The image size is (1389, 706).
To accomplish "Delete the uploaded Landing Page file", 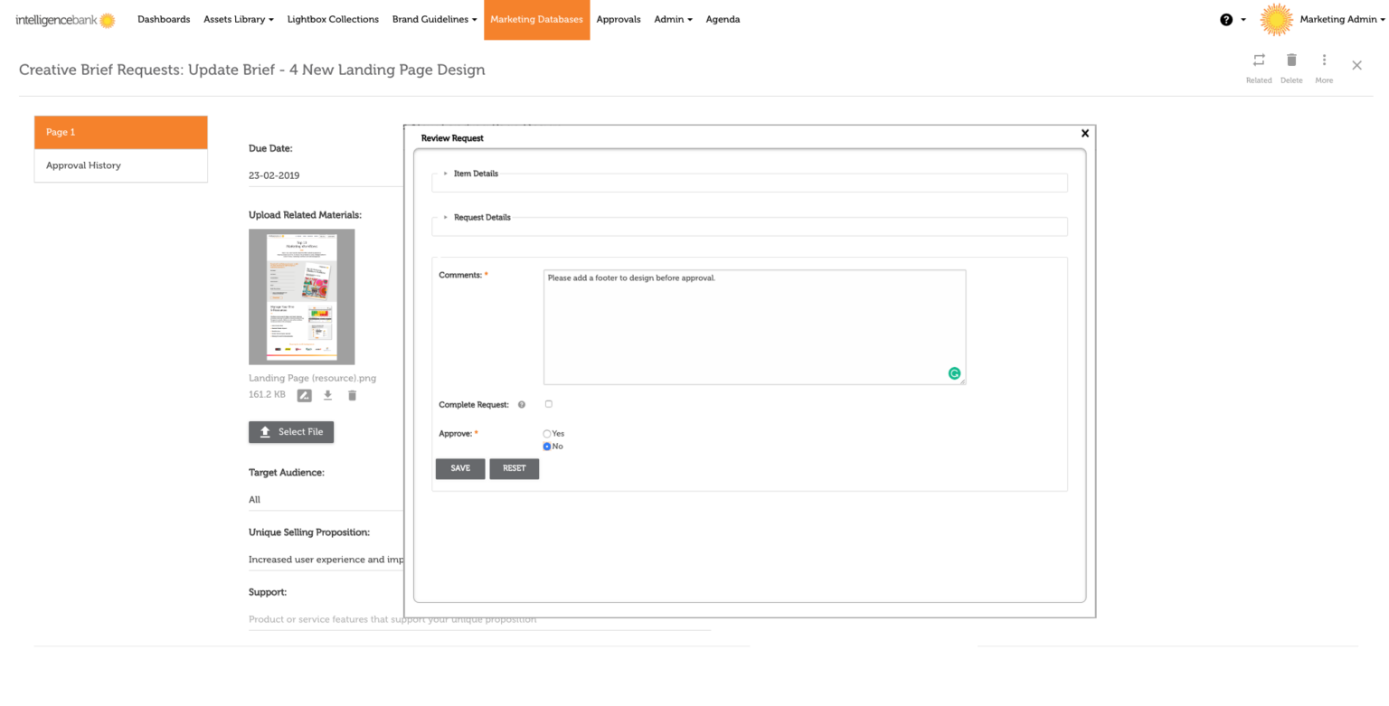I will (353, 395).
